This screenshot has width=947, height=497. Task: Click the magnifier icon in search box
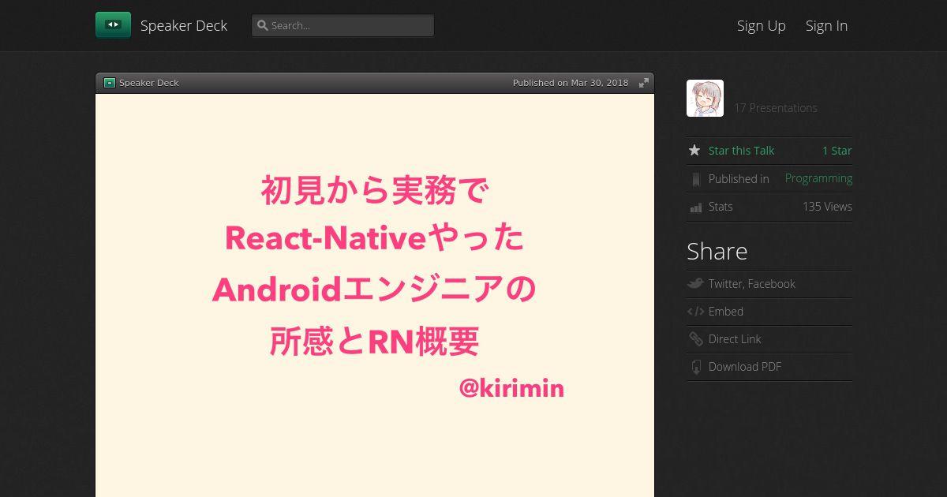pos(263,25)
